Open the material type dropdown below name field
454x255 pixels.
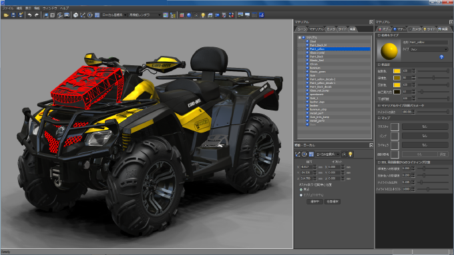[x=429, y=49]
